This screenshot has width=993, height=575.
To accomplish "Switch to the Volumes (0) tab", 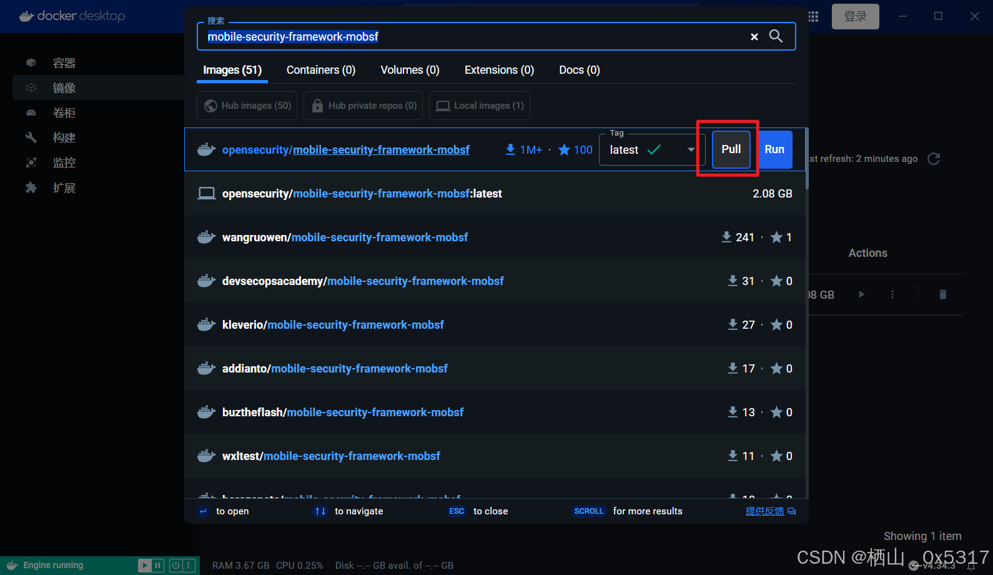I will 410,70.
